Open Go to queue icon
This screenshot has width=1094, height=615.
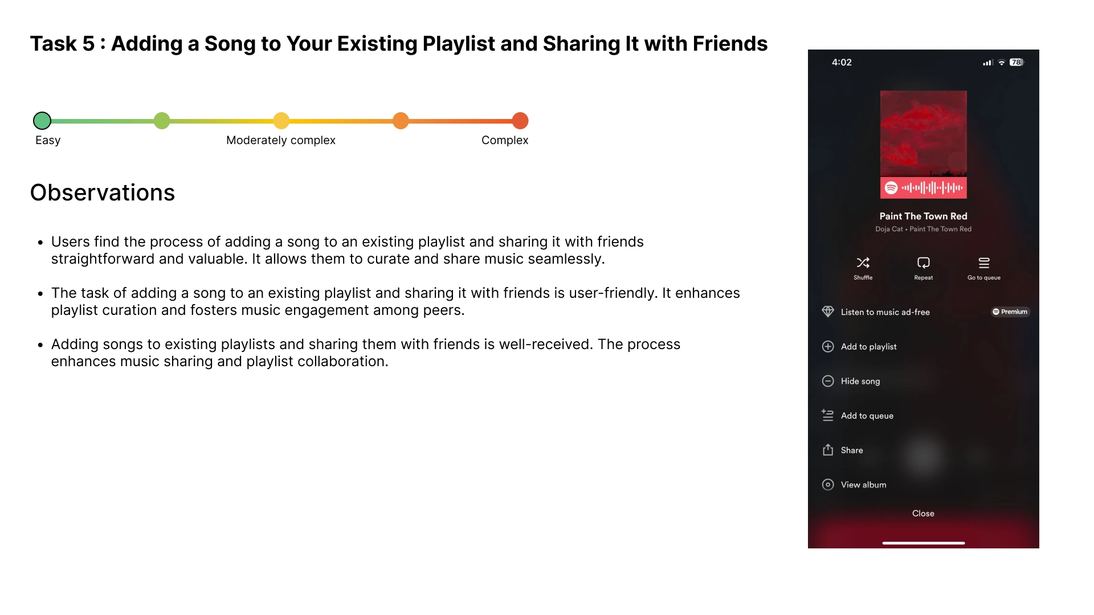(x=983, y=263)
